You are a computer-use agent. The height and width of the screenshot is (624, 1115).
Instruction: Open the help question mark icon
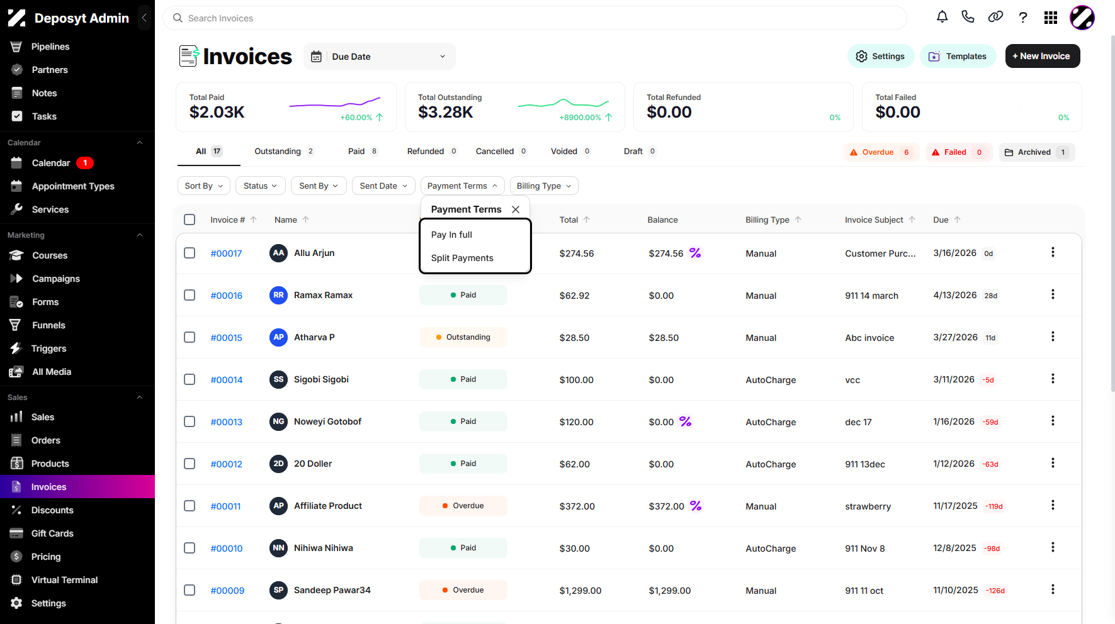tap(1023, 18)
